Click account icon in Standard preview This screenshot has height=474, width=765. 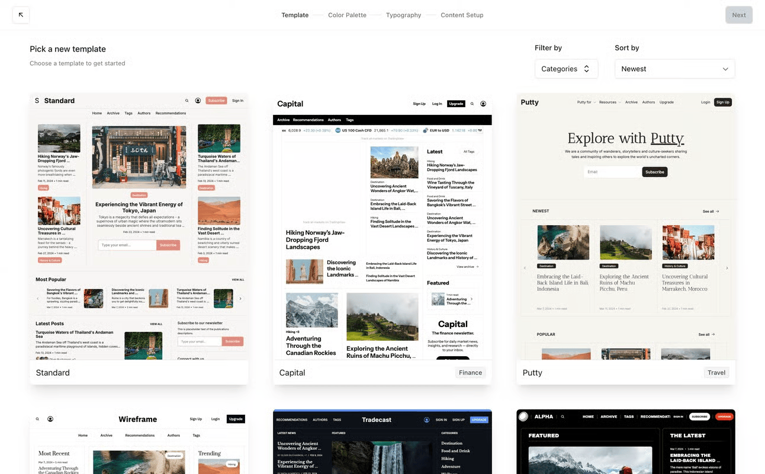point(198,101)
